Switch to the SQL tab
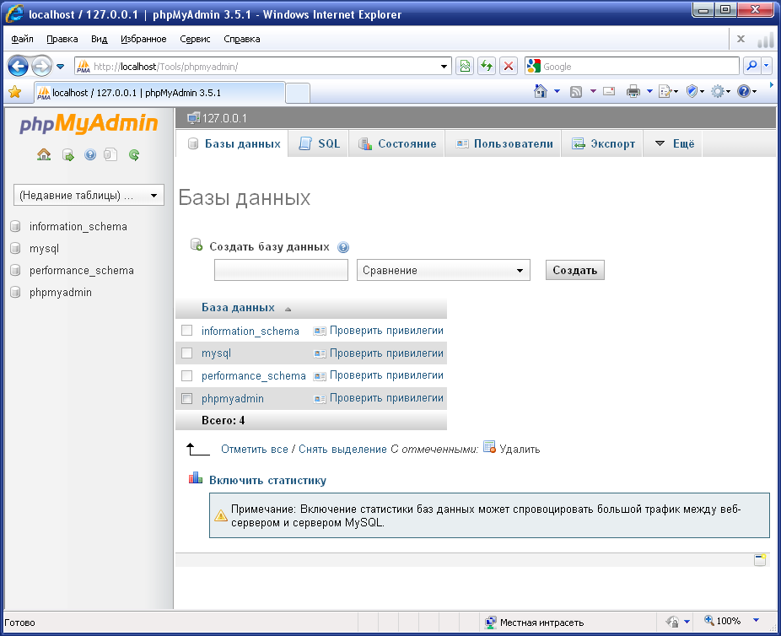The height and width of the screenshot is (636, 781). 320,144
